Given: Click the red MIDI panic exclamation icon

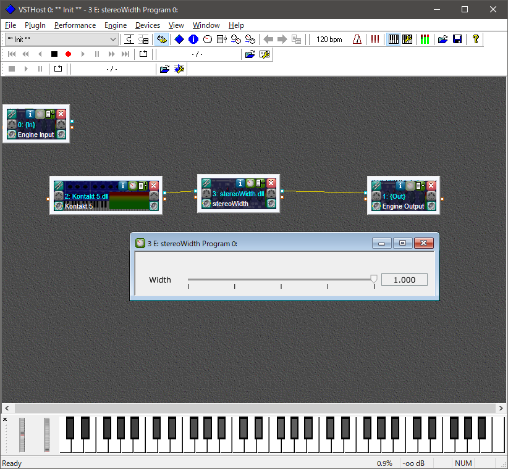Looking at the screenshot, I should coord(375,39).
